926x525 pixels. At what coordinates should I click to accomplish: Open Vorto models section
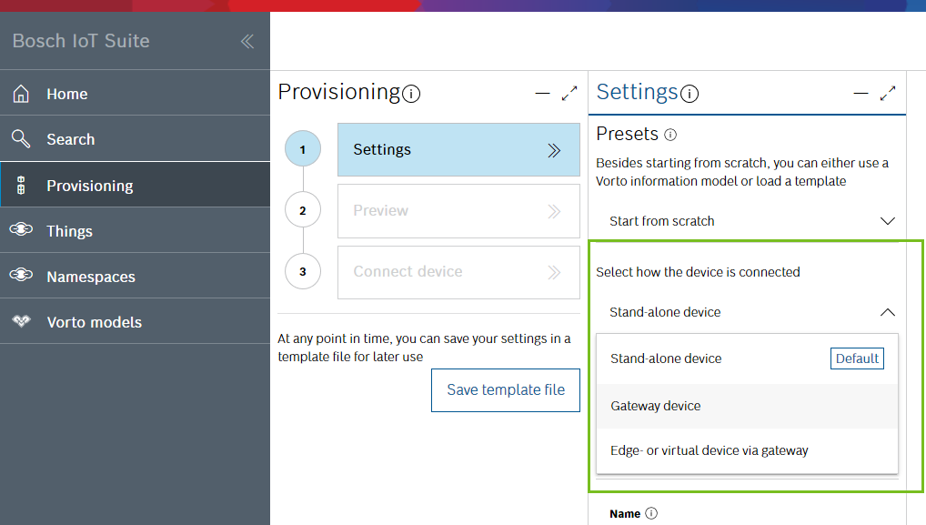[136, 321]
